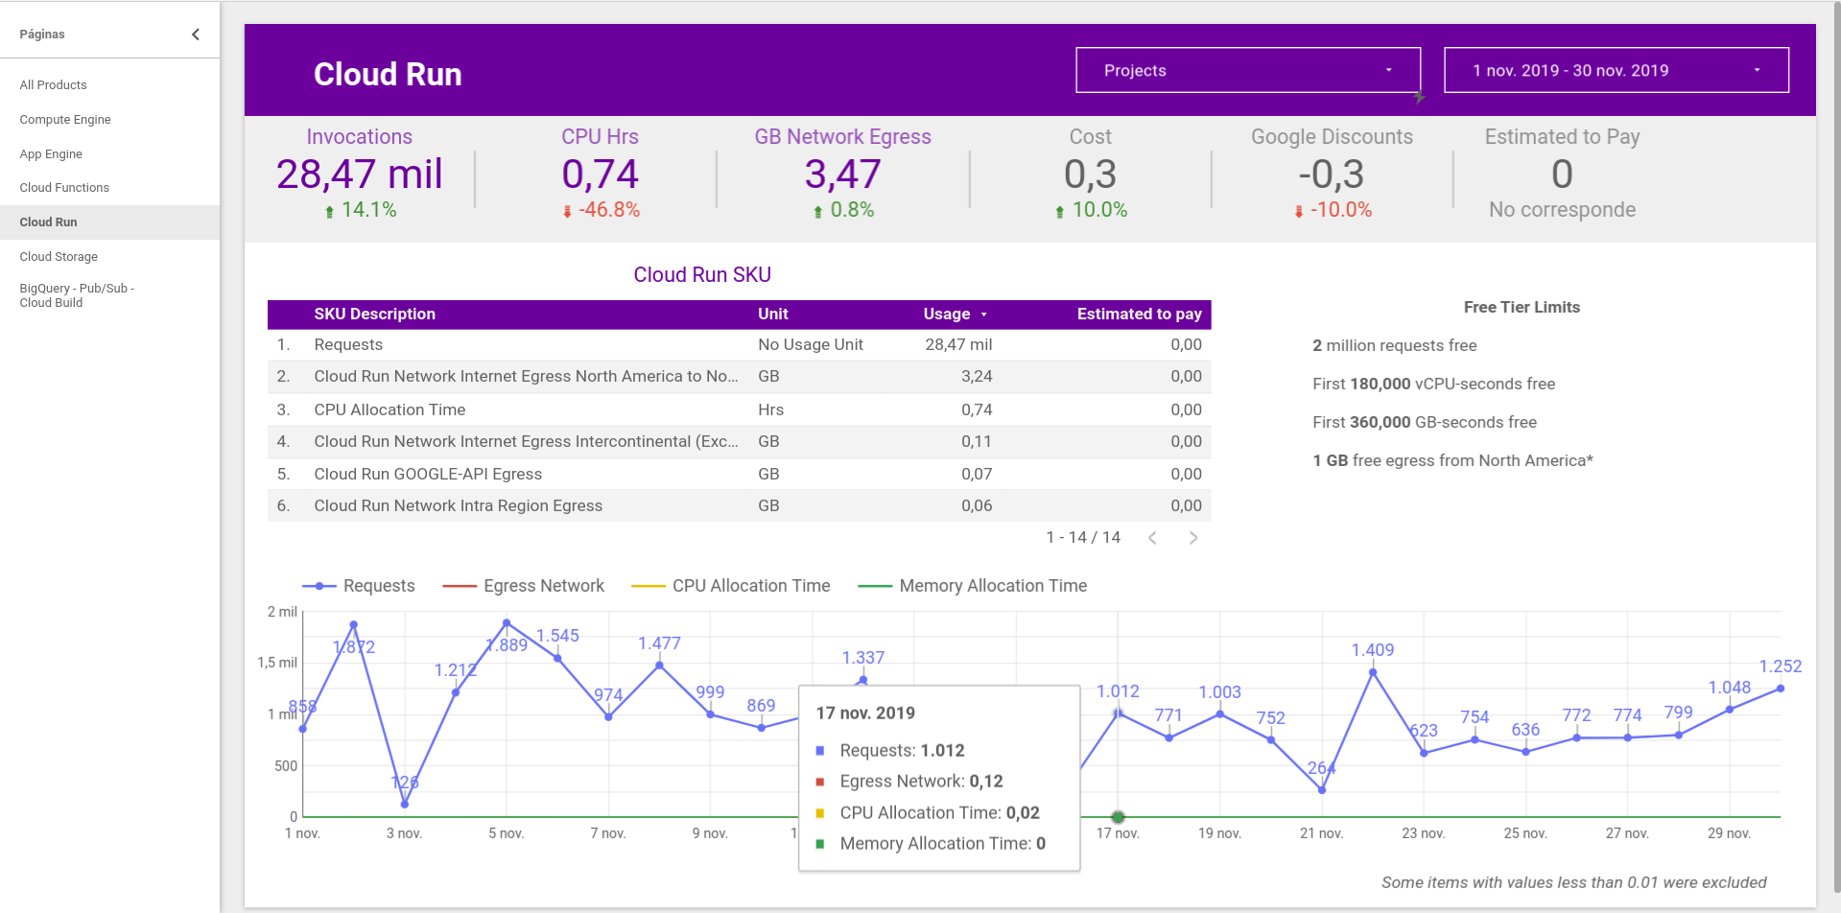
Task: Navigate to Compute Engine page
Action: tap(65, 120)
